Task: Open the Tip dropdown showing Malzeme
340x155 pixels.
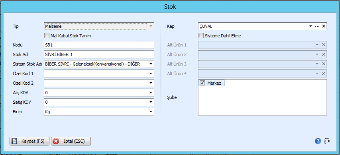Action: point(151,26)
